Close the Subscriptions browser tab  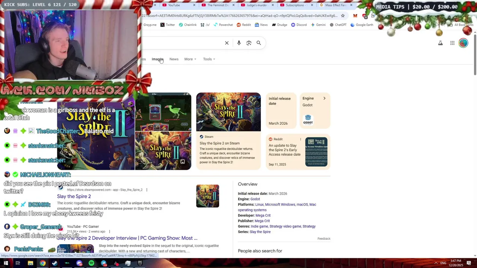pos(312,5)
